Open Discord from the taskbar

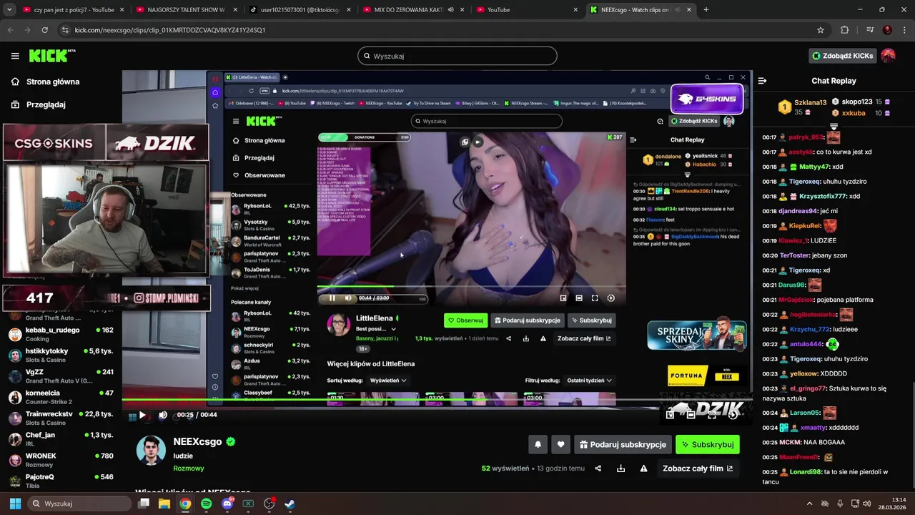(227, 504)
